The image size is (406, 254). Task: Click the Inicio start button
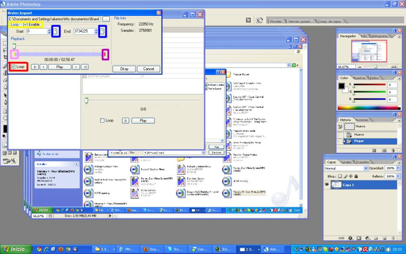[x=14, y=249]
